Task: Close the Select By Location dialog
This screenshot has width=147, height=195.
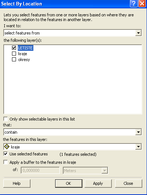Action: coord(142,4)
